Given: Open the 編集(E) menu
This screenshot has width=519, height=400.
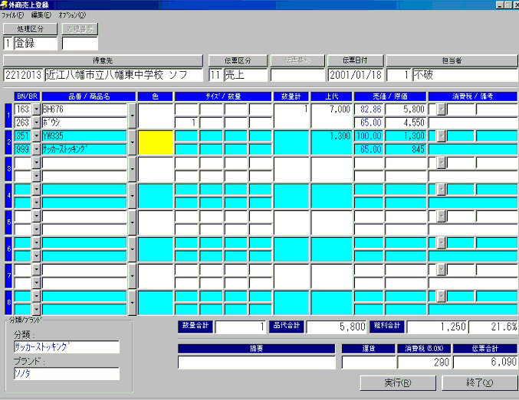Looking at the screenshot, I should point(41,15).
